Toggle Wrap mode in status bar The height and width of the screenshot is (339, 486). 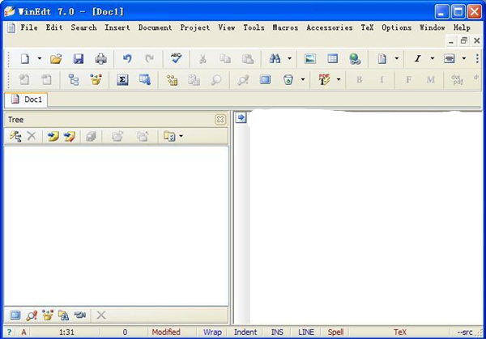point(212,333)
